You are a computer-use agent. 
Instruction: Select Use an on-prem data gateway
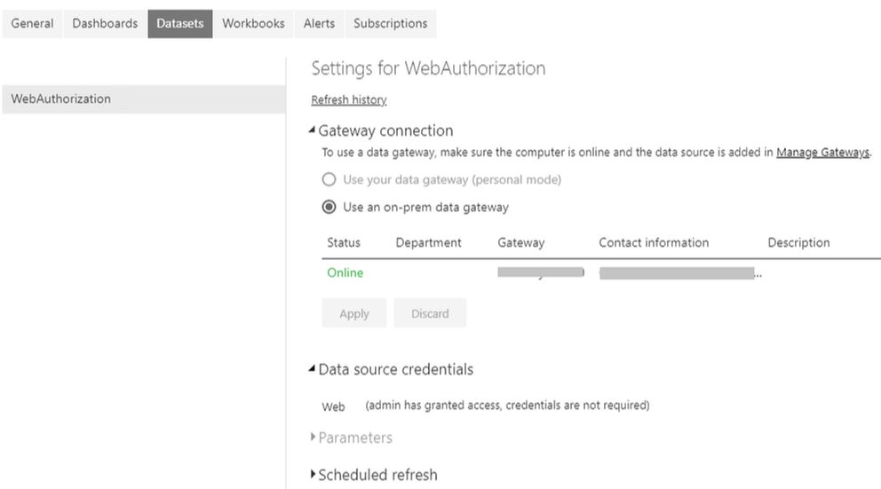(x=329, y=207)
